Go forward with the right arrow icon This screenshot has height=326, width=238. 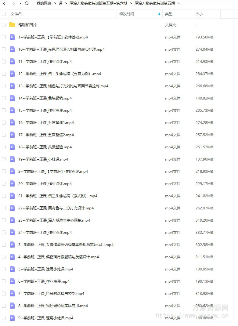[14, 3]
